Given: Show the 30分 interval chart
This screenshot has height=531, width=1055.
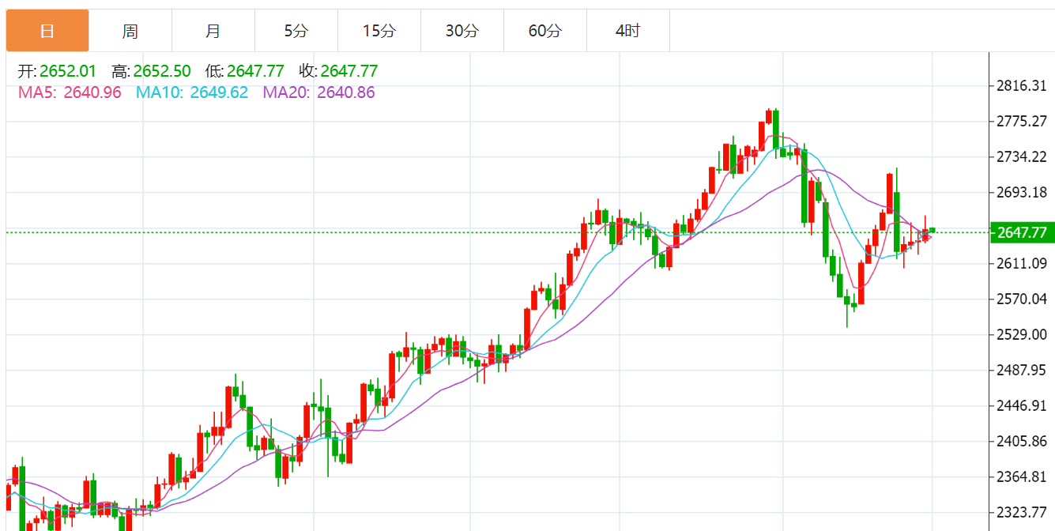Looking at the screenshot, I should coord(462,32).
